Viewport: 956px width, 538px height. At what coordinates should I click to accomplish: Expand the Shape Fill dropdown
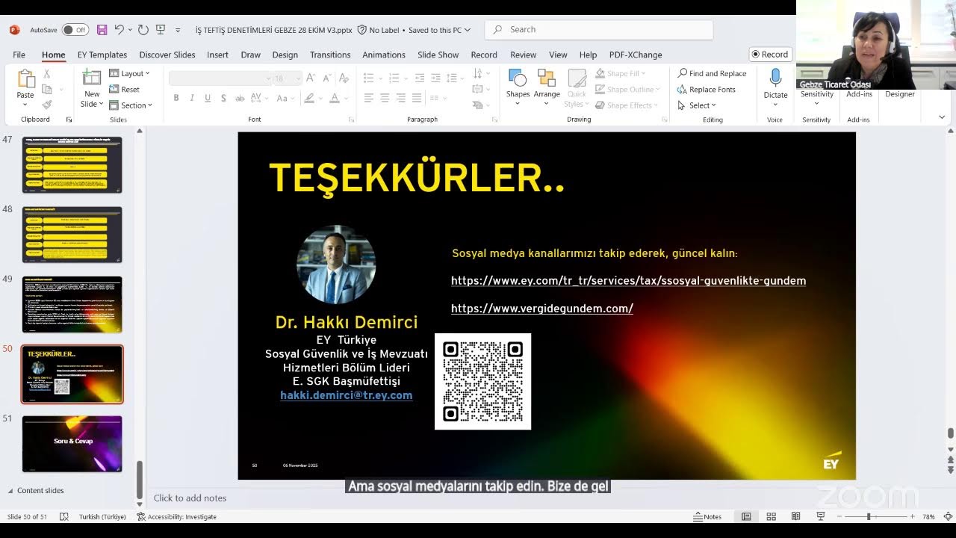[620, 73]
